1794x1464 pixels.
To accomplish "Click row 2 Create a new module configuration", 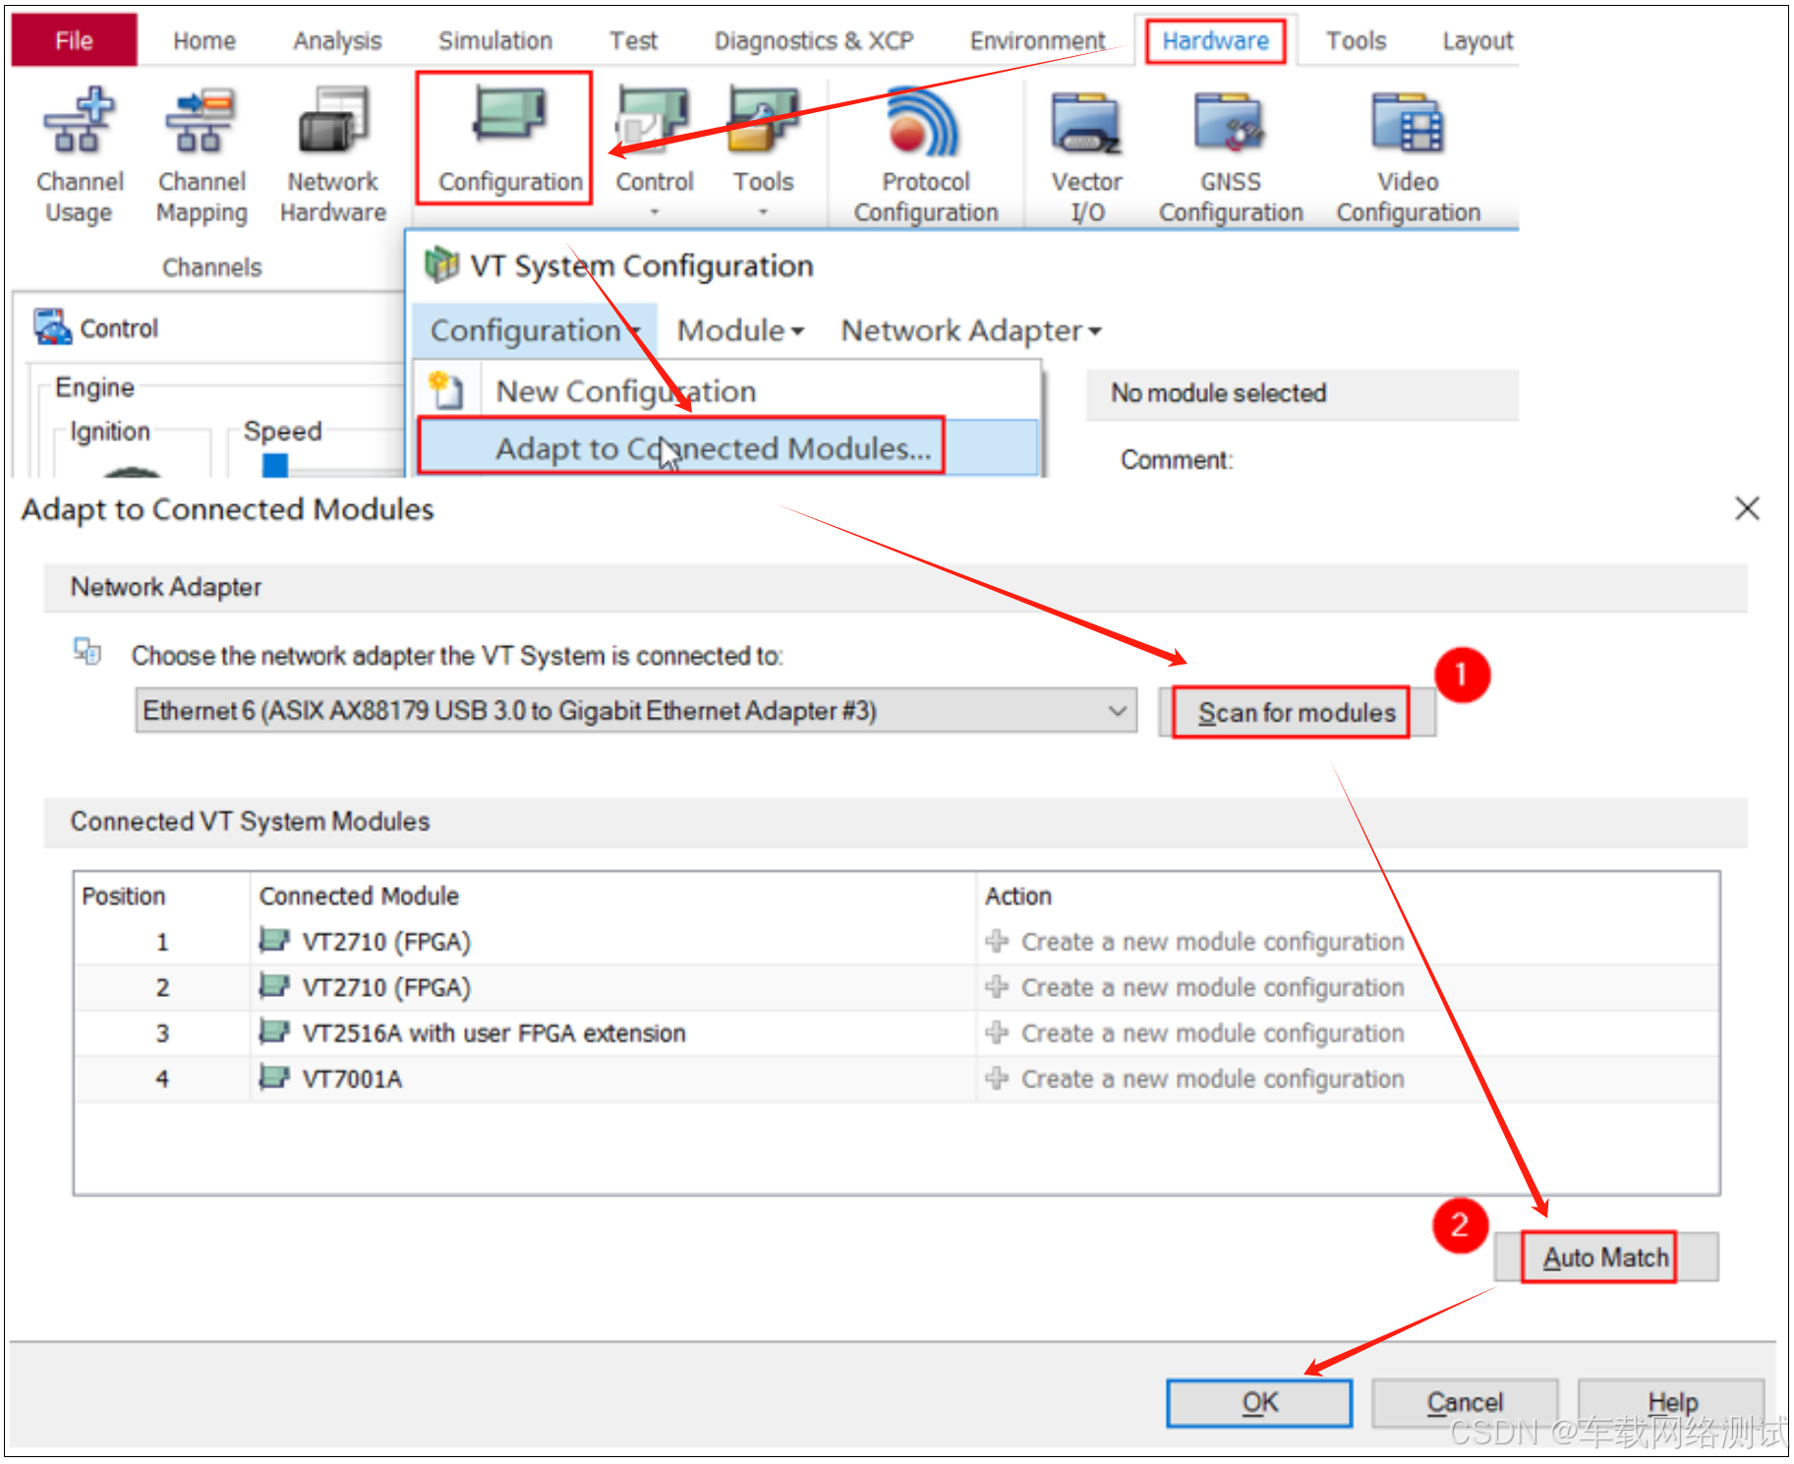I will click(1212, 987).
